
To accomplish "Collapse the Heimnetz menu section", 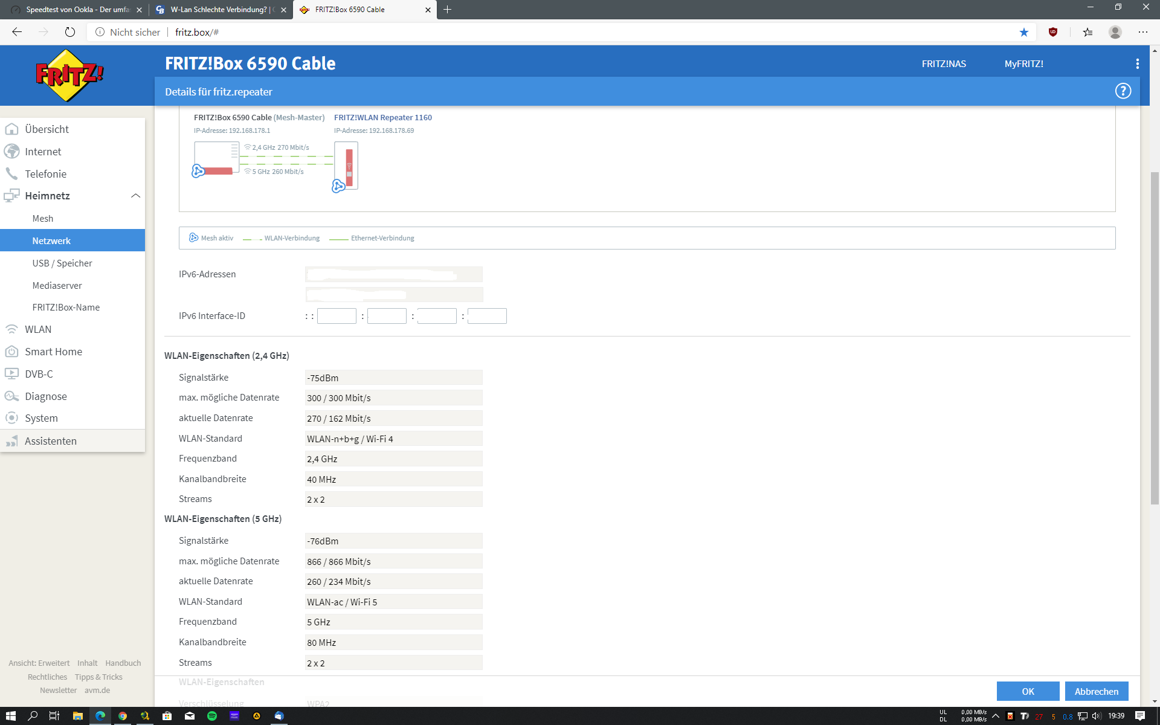I will [135, 196].
